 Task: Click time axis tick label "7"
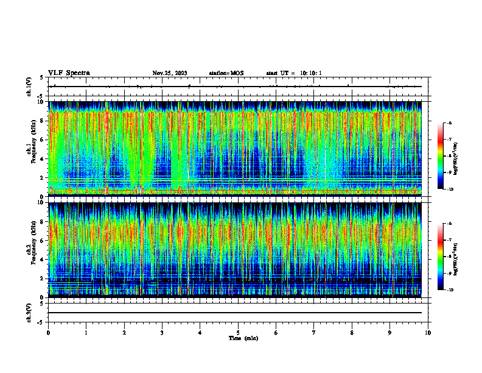coord(314,333)
